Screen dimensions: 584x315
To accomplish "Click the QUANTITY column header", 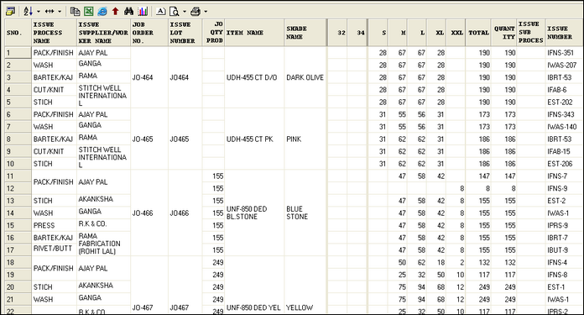I will pos(504,33).
